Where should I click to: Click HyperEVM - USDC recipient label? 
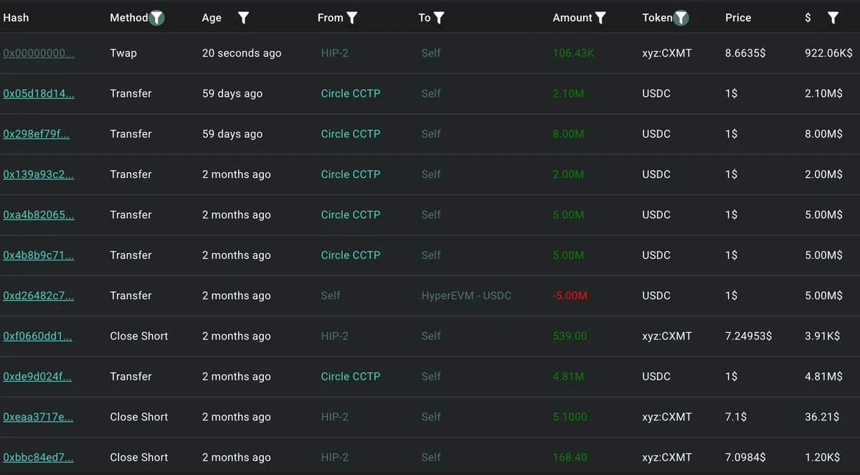(466, 296)
